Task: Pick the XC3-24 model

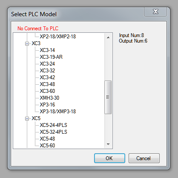Action: 47,64
